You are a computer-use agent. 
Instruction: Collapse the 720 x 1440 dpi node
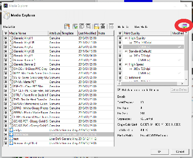(x=131, y=43)
